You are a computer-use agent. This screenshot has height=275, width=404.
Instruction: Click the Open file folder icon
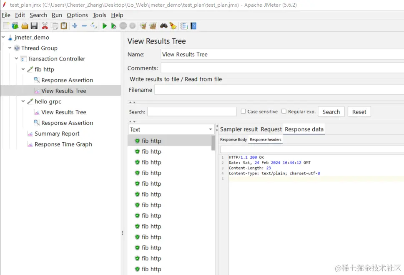point(25,26)
